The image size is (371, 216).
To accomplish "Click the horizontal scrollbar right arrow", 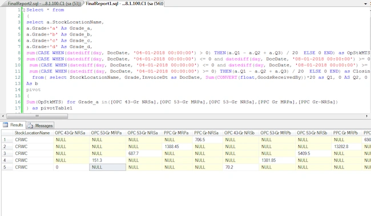I will click(x=367, y=116).
